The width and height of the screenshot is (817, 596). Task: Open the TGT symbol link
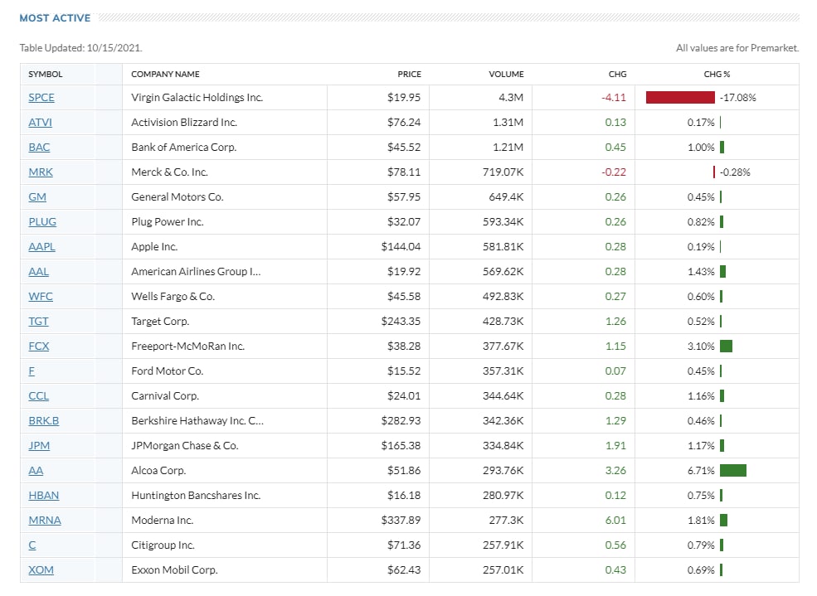38,321
